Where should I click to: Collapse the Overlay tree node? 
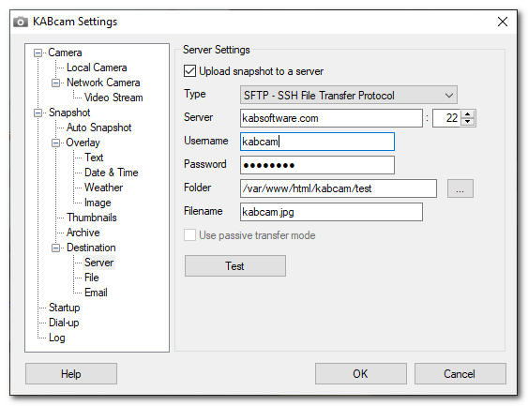coord(55,143)
